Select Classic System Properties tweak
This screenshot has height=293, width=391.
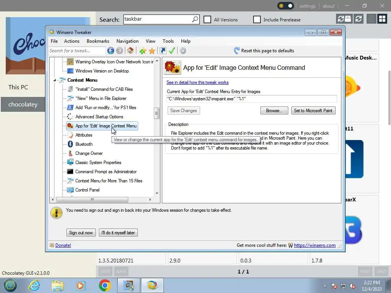(x=98, y=163)
